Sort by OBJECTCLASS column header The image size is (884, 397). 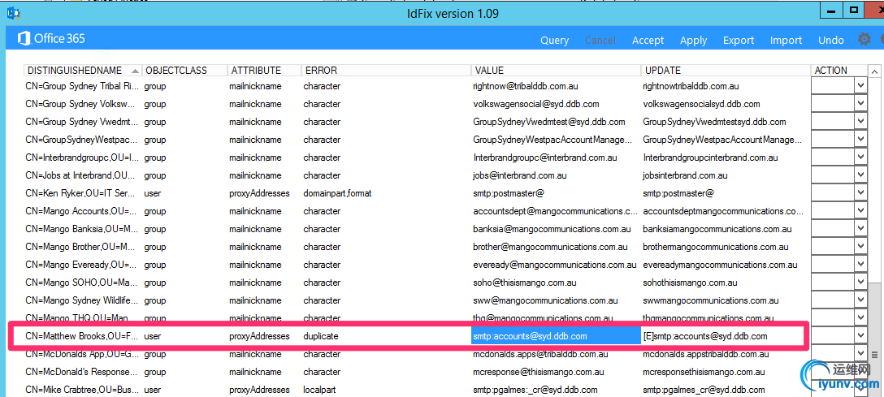pyautogui.click(x=184, y=71)
